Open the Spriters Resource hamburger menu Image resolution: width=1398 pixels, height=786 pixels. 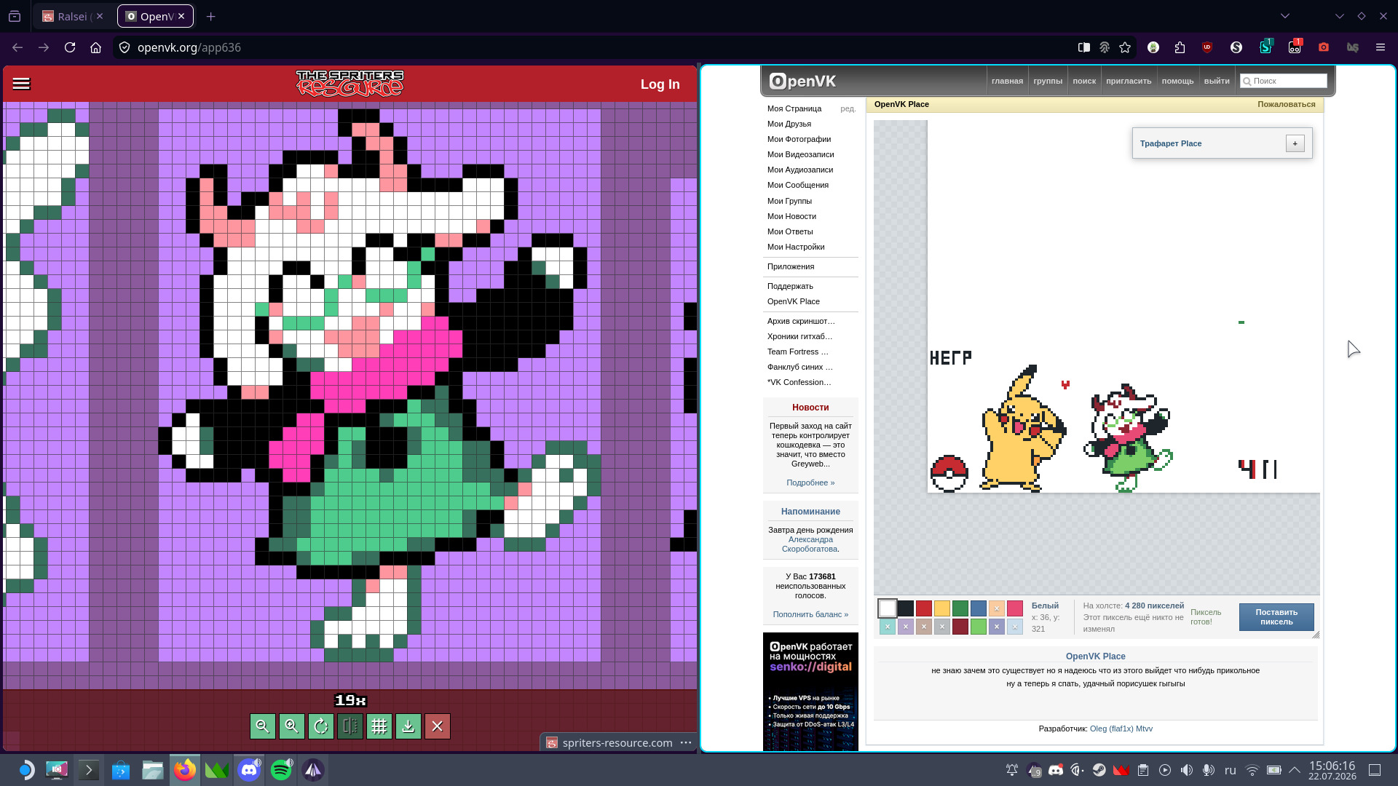pos(22,84)
